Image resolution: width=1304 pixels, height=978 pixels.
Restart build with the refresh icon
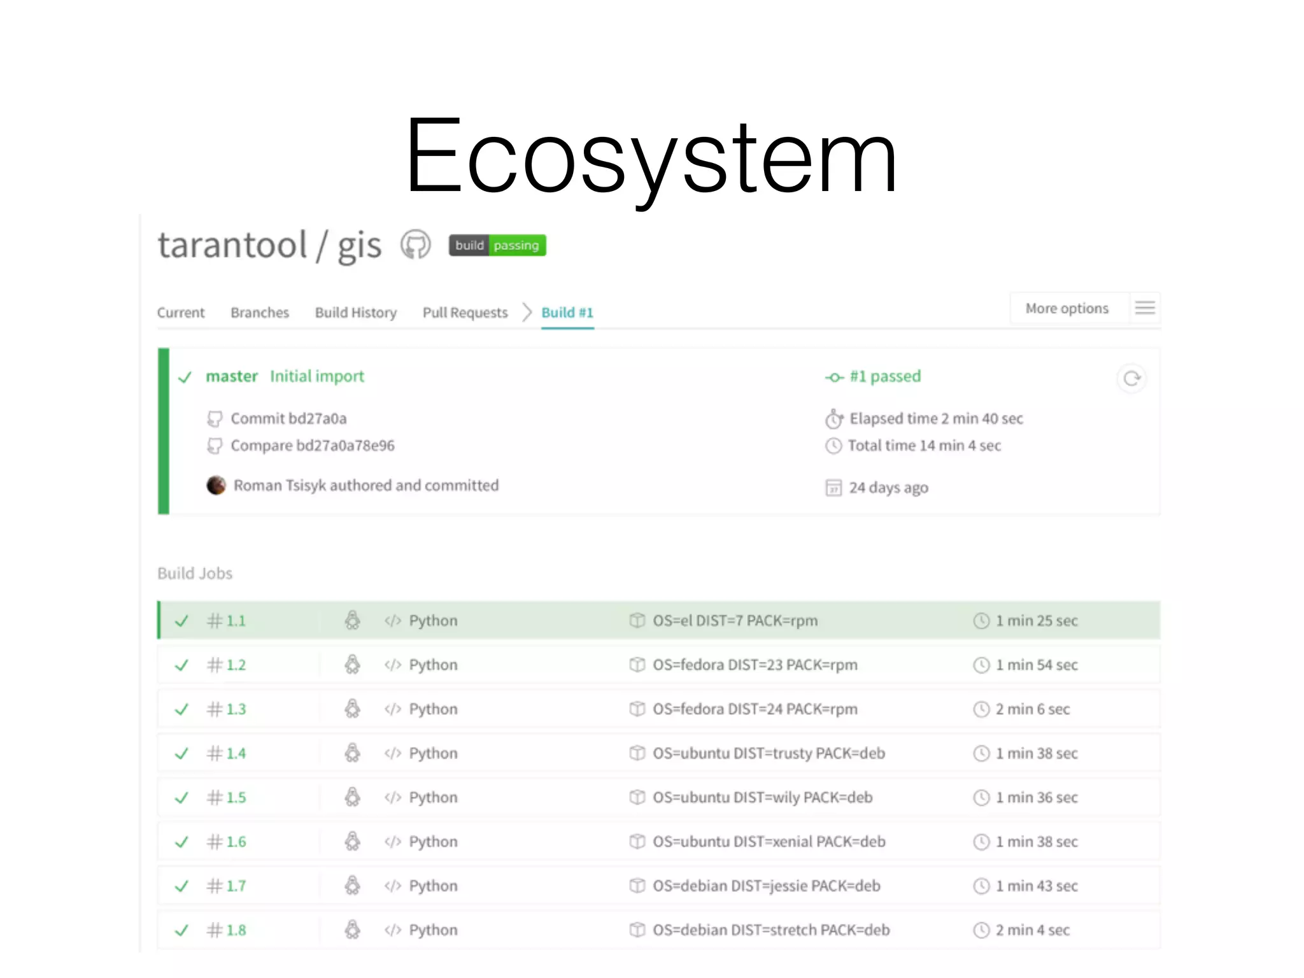click(1131, 379)
